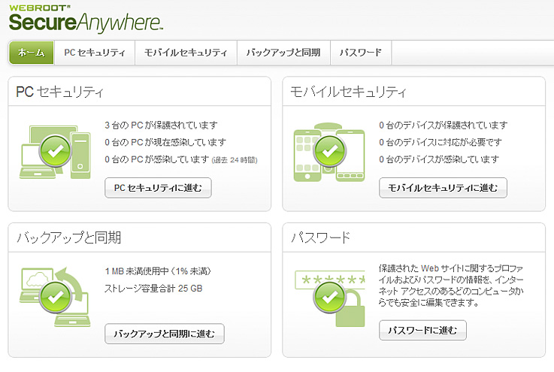This screenshot has height=372, width=554.
Task: Click the text 0 台のデバイスが感染しています
Action: pyautogui.click(x=439, y=159)
